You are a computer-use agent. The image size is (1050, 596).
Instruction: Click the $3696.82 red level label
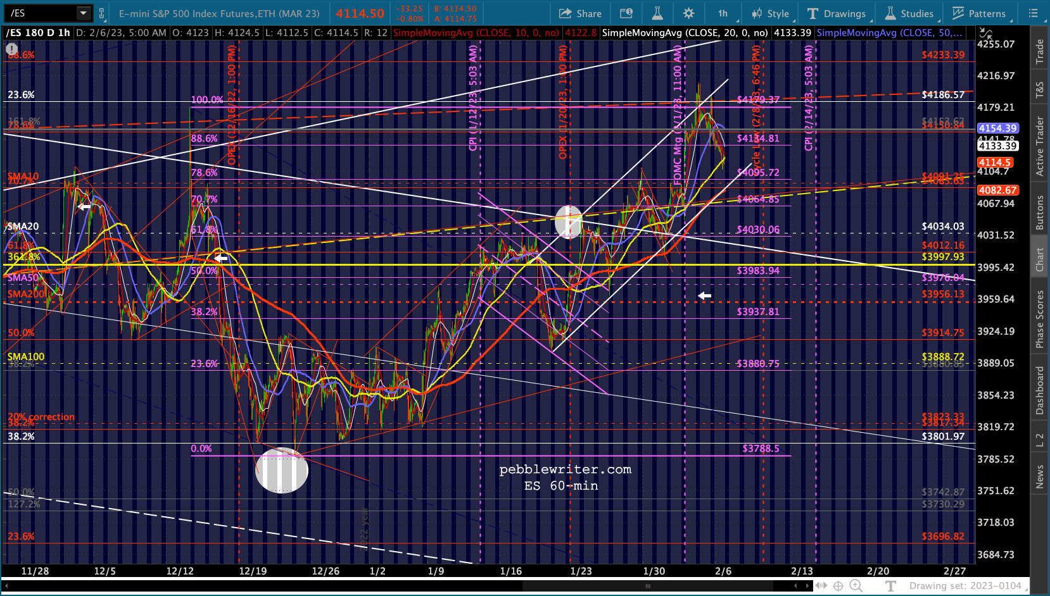[943, 537]
